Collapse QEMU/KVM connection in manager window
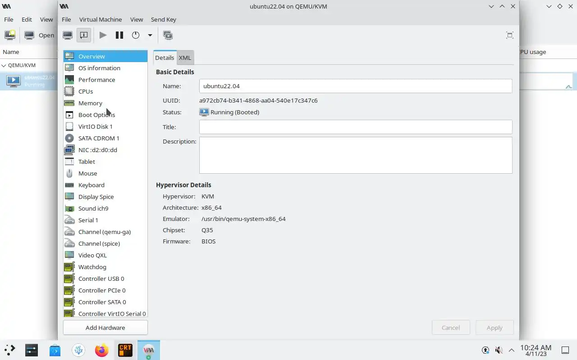577x360 pixels. 4,65
